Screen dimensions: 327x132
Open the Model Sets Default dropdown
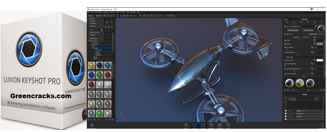[x=310, y=116]
